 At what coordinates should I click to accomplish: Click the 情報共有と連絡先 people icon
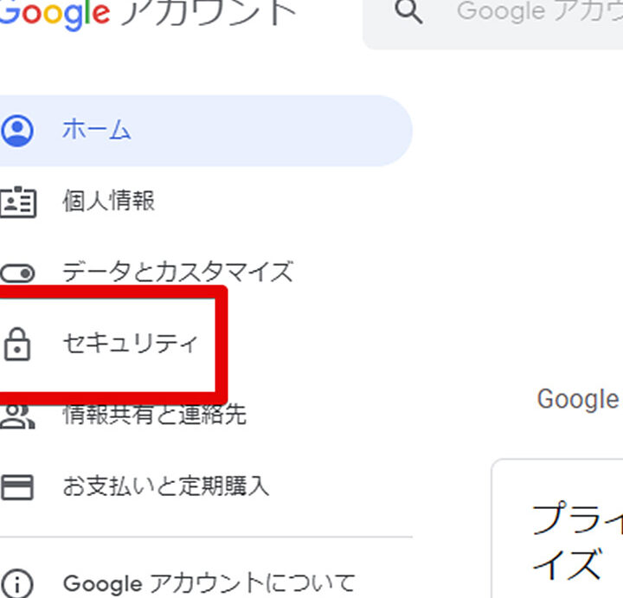[x=17, y=416]
